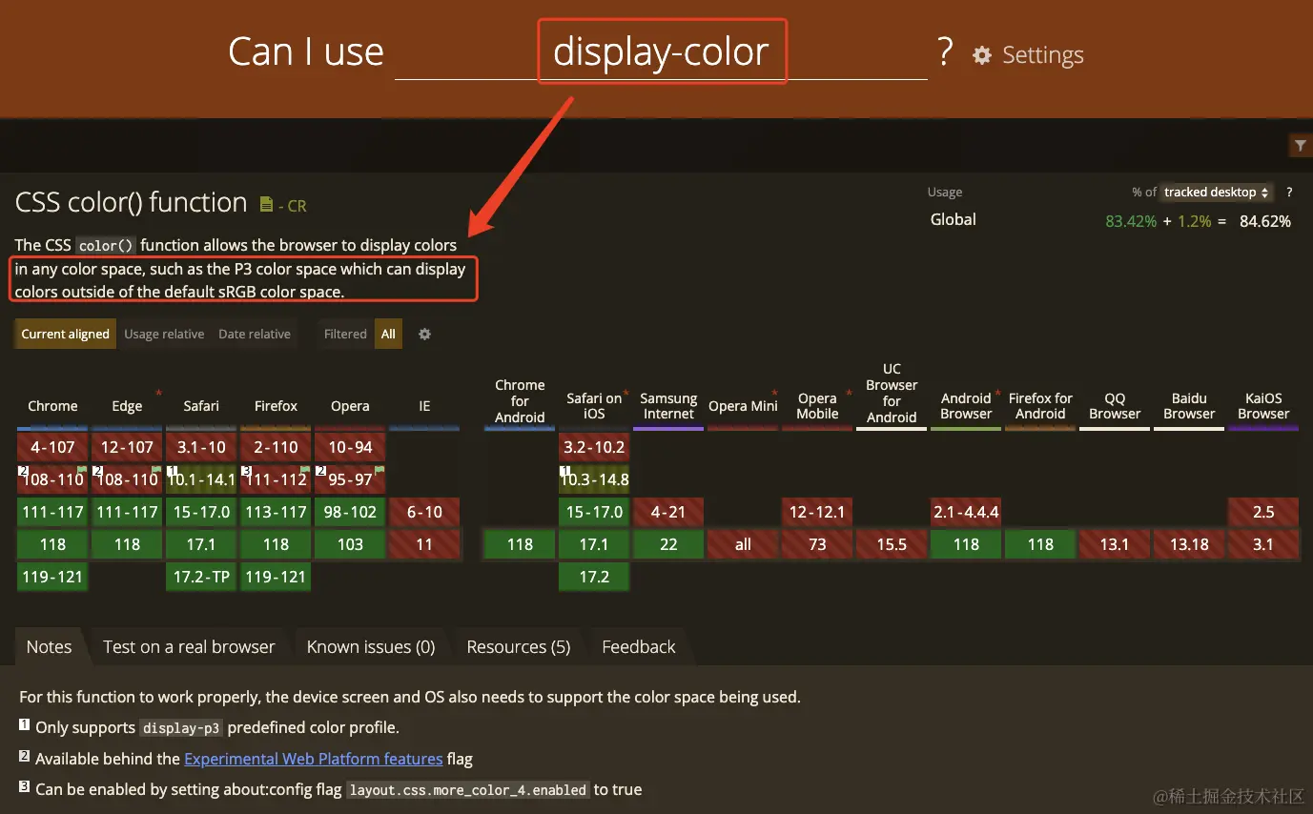Click Safari on iOS 3.2-10.2 cell
The image size is (1313, 814).
coord(594,447)
